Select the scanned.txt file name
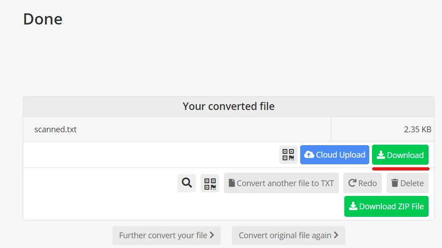The height and width of the screenshot is (248, 442). click(x=55, y=130)
